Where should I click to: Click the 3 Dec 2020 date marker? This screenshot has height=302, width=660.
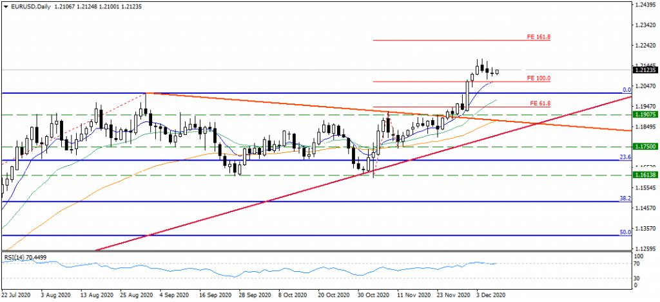pos(492,296)
